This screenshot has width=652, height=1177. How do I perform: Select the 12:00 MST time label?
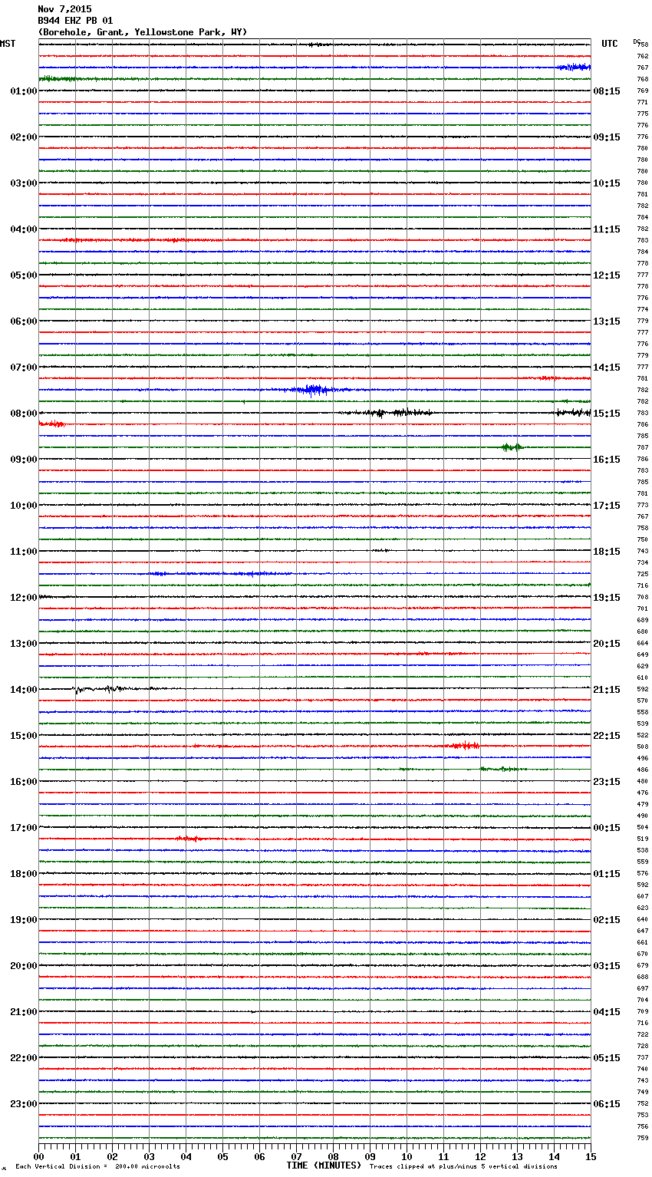[24, 598]
